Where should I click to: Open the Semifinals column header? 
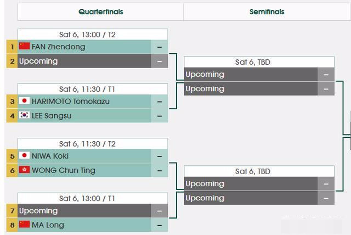[267, 12]
